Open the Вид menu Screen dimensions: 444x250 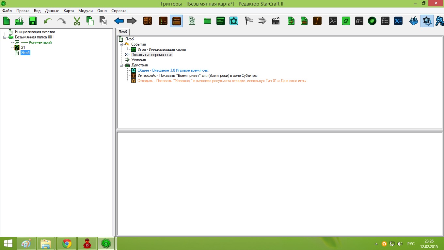click(x=37, y=11)
